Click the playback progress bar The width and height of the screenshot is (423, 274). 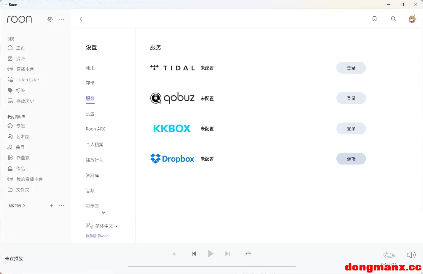(211, 267)
